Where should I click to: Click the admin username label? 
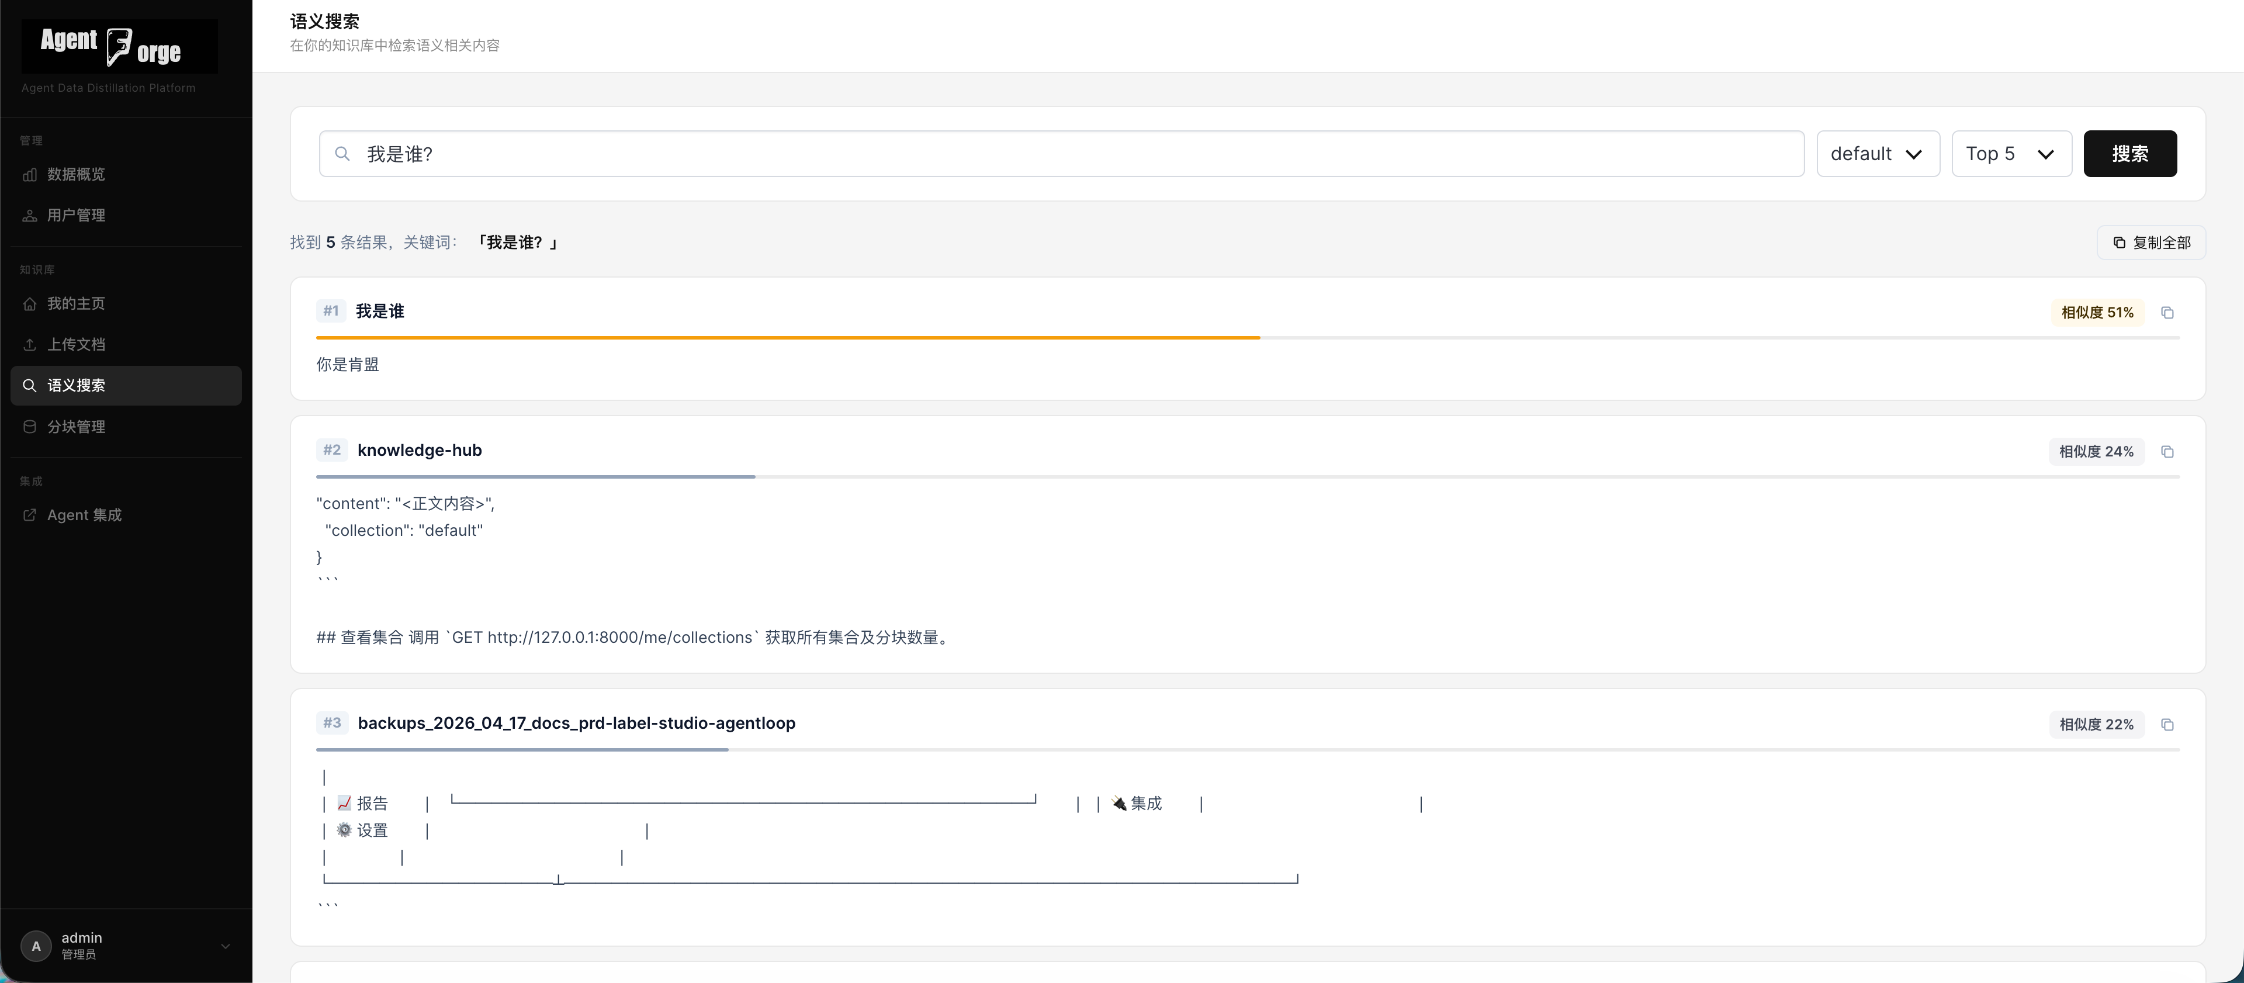click(82, 937)
